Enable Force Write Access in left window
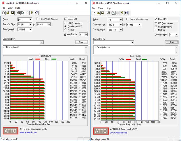 (x=37, y=19)
